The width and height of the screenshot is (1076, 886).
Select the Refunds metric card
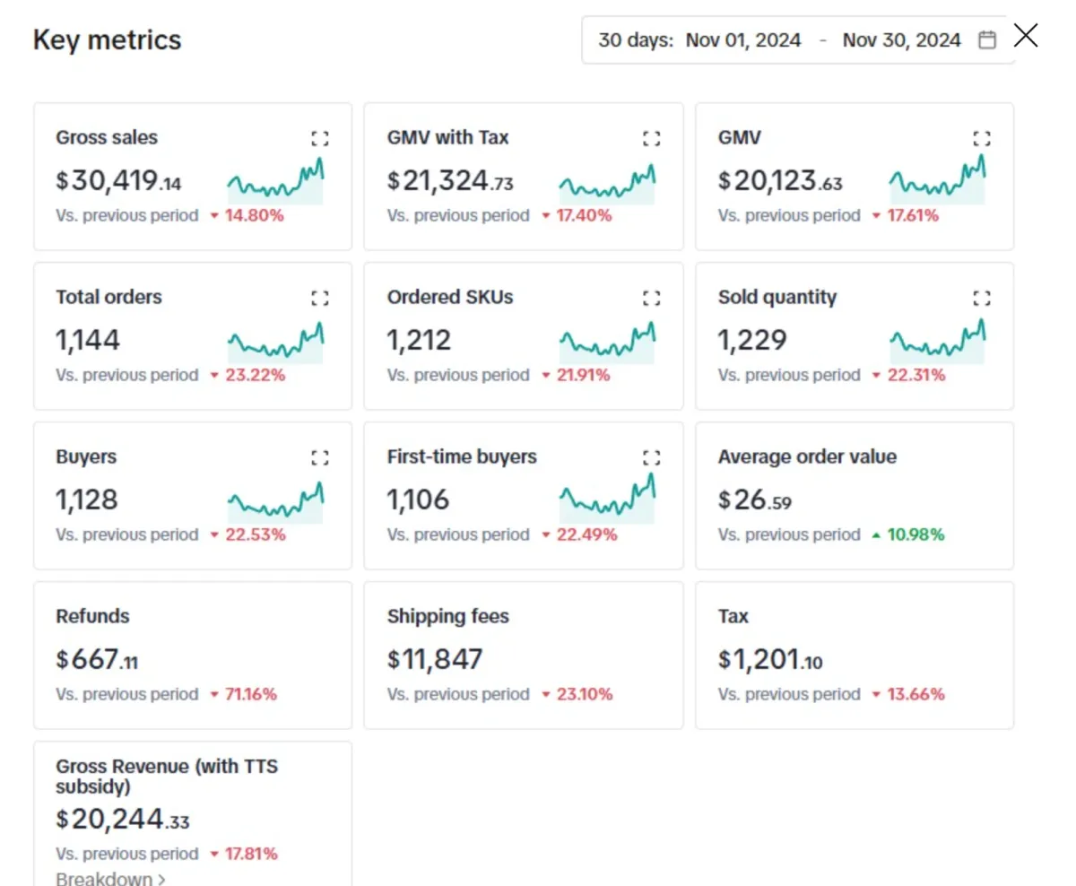point(193,655)
